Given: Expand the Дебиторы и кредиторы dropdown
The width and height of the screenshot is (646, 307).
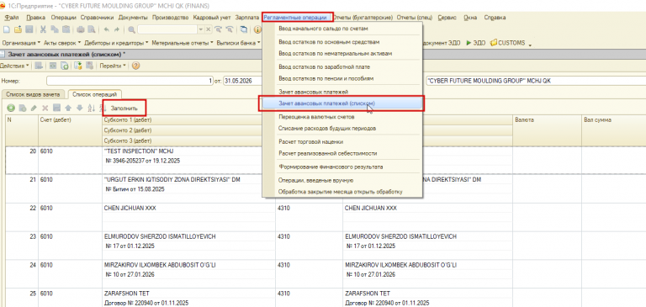Looking at the screenshot, I should point(117,42).
